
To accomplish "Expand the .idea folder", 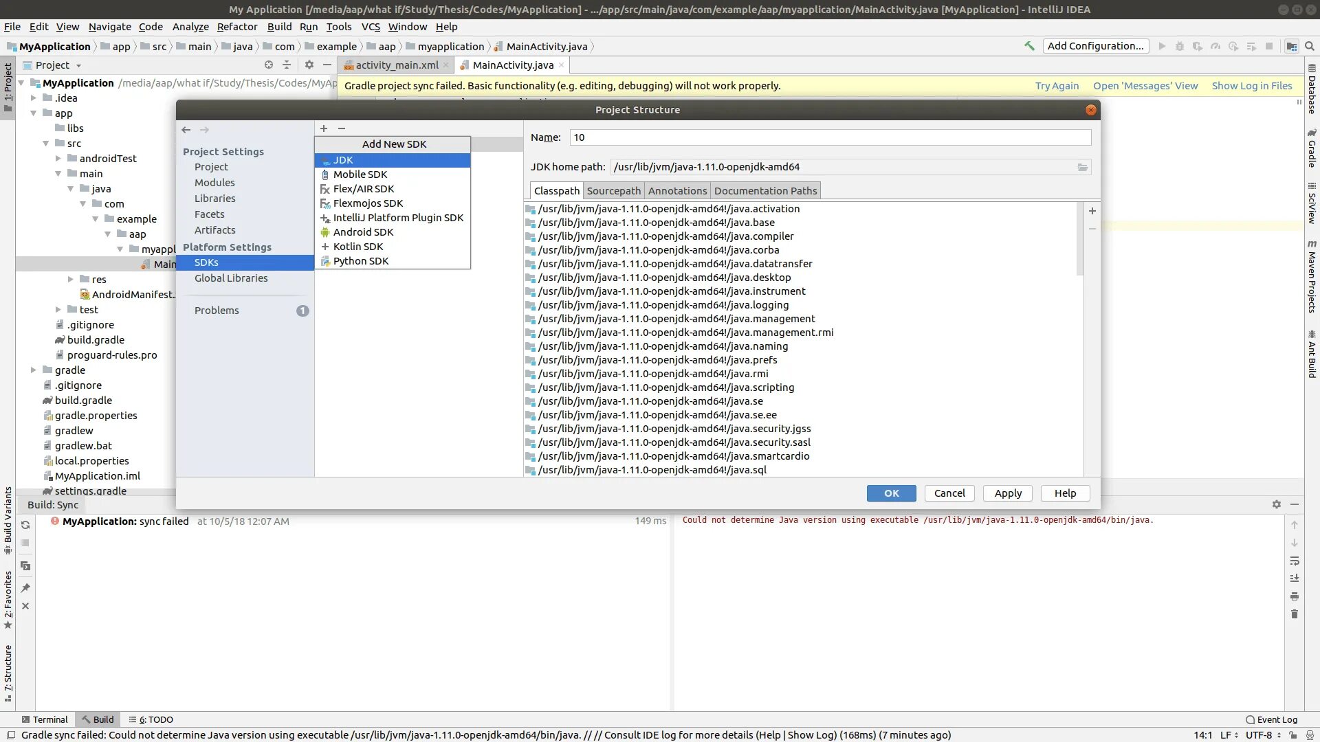I will (34, 98).
